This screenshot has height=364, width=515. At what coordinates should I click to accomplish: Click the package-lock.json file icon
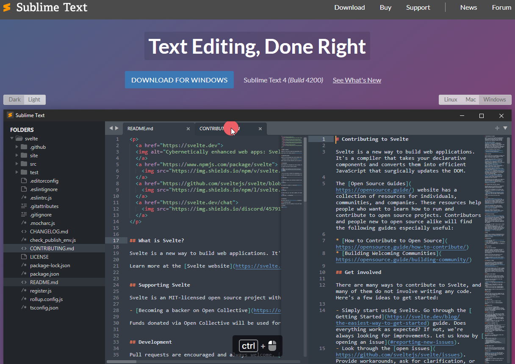pos(24,265)
